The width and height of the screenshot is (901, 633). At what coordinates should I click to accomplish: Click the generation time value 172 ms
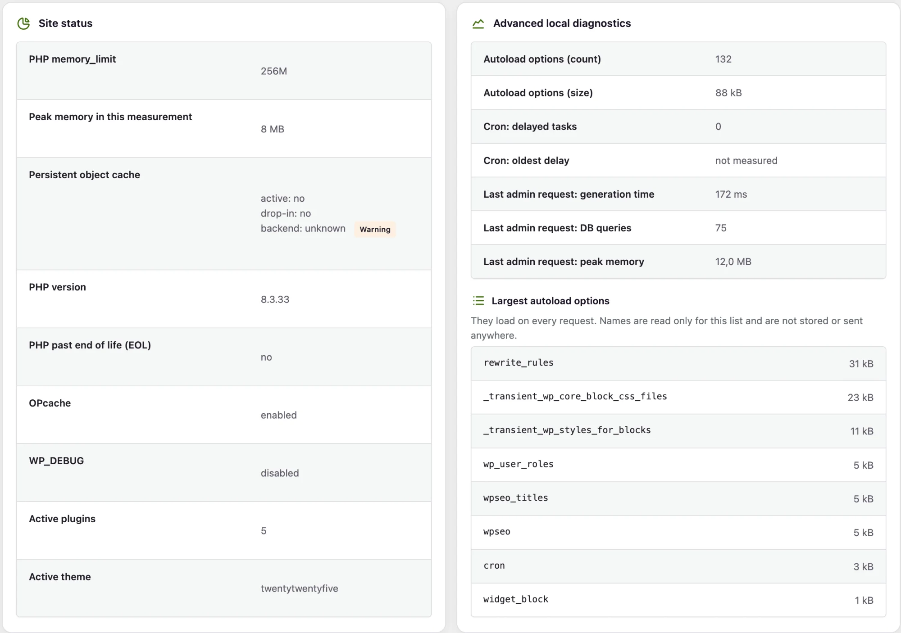731,194
